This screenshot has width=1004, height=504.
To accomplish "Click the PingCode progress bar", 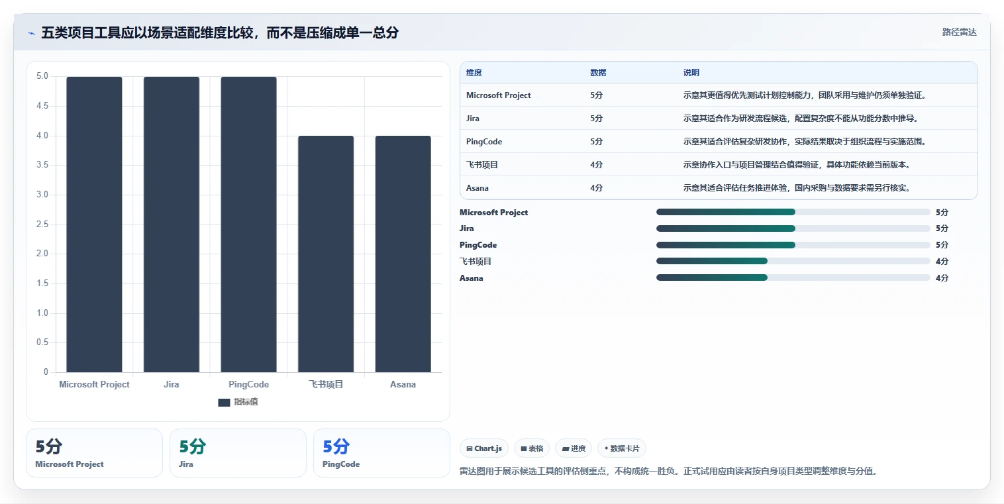I will tap(793, 245).
